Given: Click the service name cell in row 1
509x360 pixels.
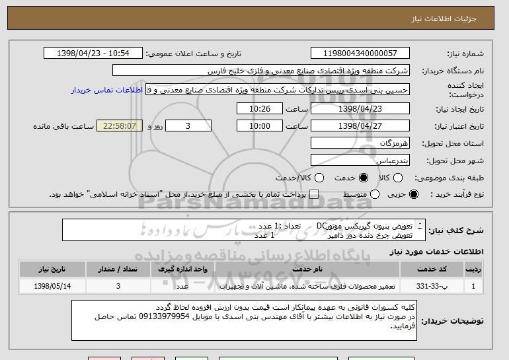Looking at the screenshot, I should pos(307,286).
